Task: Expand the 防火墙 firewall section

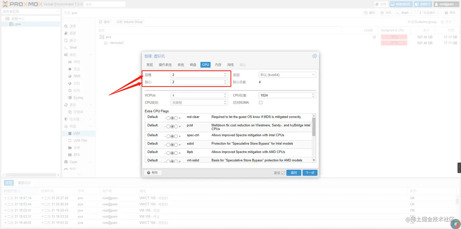Action: [90, 119]
